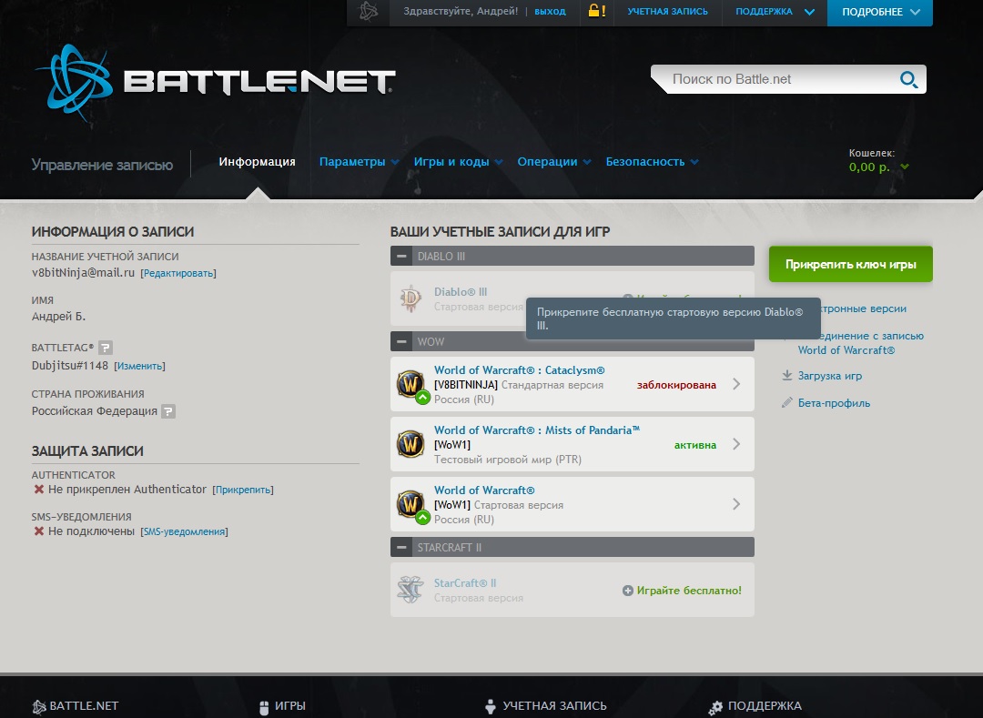Select the Информация tab

click(x=257, y=162)
